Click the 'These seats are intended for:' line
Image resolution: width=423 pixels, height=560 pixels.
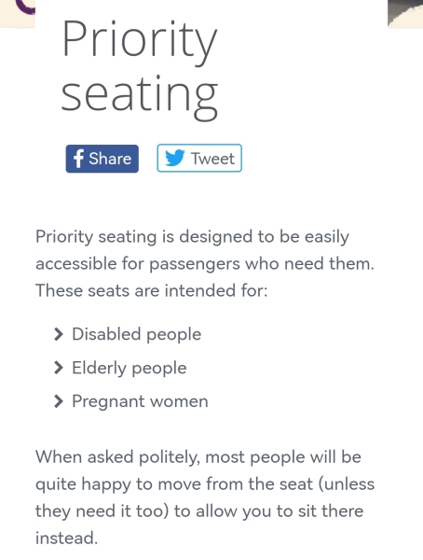pos(152,290)
